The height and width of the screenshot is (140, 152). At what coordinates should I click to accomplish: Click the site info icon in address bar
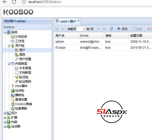(24, 2)
